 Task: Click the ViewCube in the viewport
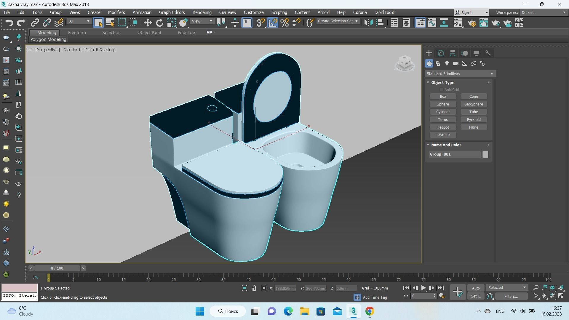(x=405, y=63)
